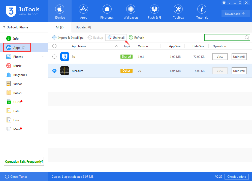252x181 pixels.
Task: Switch to the Updates (0) tab
Action: pos(83,27)
